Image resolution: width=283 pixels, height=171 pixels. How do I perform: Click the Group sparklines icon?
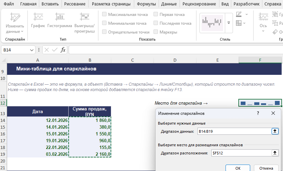click(x=275, y=14)
